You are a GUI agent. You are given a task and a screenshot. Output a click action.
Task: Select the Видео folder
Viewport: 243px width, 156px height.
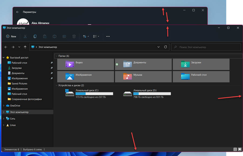[86, 64]
